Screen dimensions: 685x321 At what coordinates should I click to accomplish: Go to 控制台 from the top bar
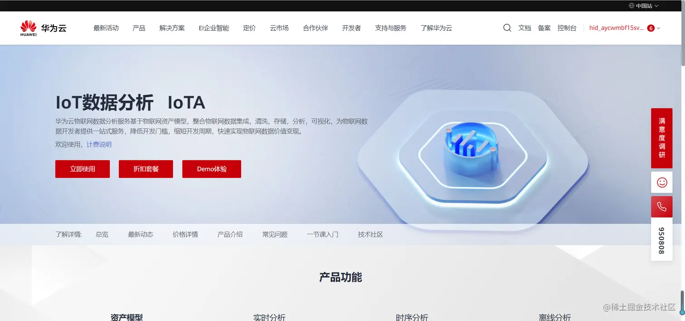(567, 28)
